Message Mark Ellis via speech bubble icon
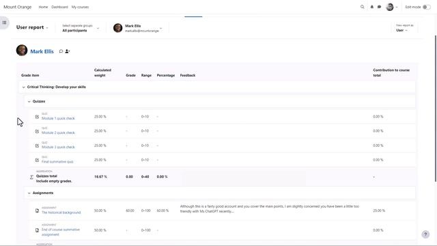The image size is (437, 246). (x=61, y=51)
